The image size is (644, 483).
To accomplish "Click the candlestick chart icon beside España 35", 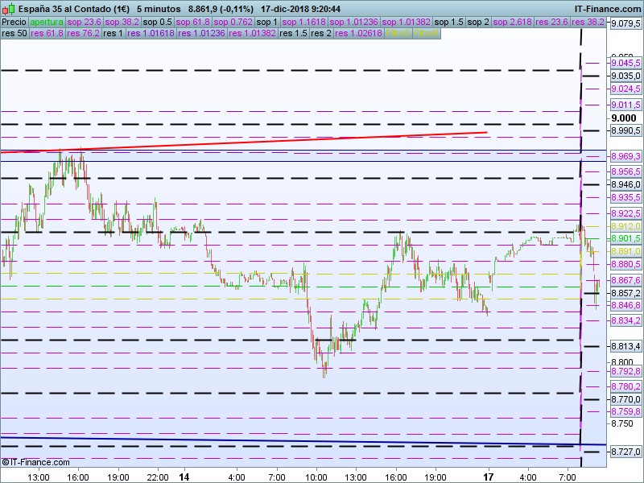I will (8, 9).
